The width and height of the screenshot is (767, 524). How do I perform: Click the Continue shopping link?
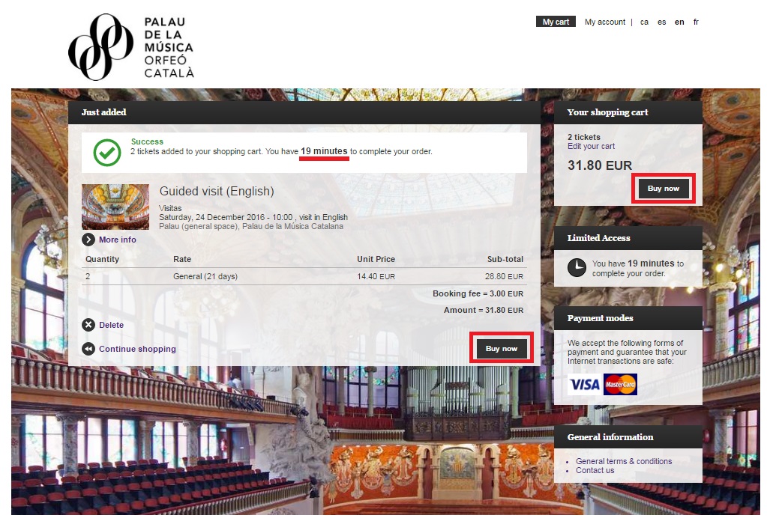click(x=137, y=349)
